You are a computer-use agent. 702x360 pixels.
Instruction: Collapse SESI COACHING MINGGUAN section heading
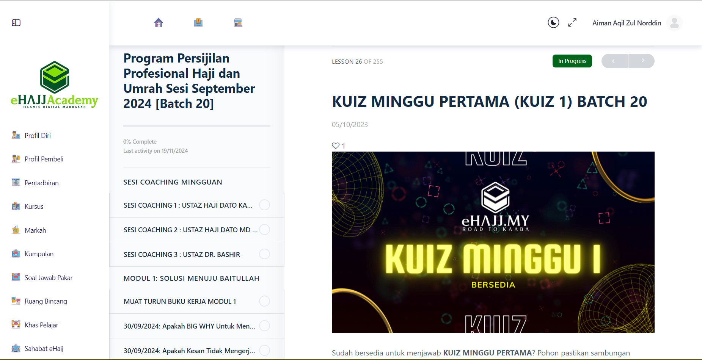[x=173, y=182]
